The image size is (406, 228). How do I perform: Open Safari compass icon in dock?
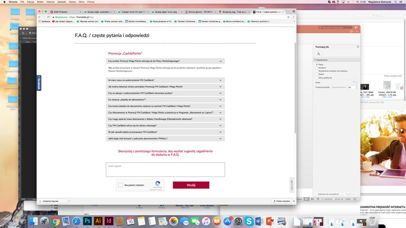click(x=77, y=221)
